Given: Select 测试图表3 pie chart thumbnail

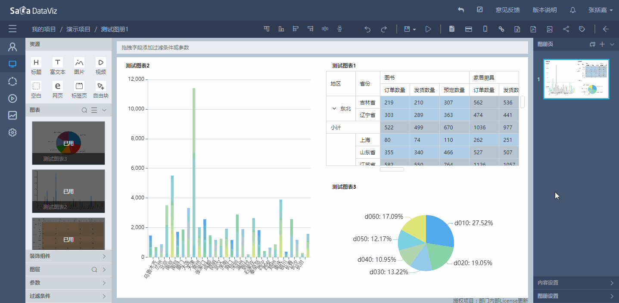Looking at the screenshot, I should pyautogui.click(x=68, y=143).
